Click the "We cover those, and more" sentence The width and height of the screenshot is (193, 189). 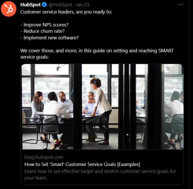pos(96,51)
